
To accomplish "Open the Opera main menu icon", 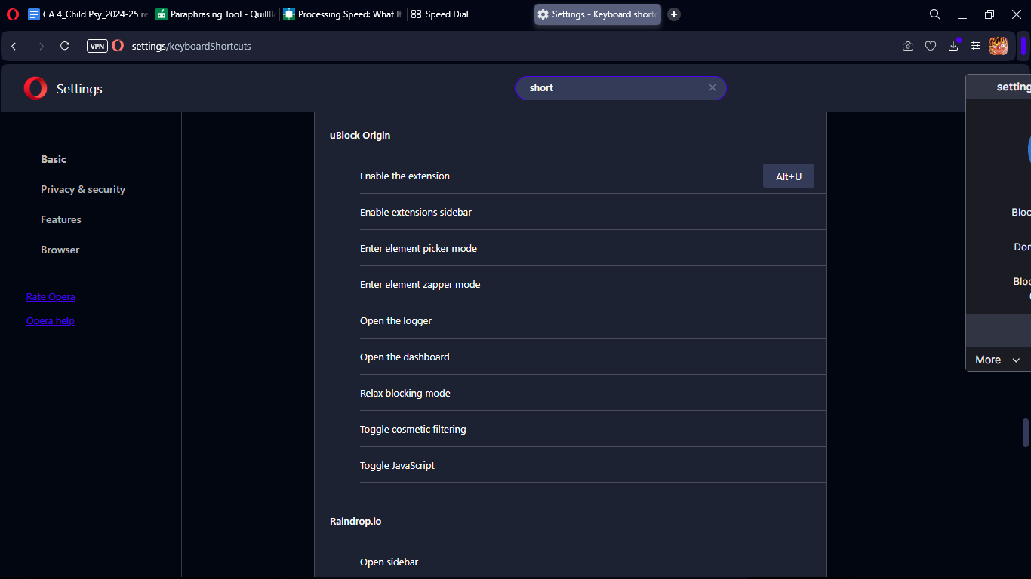I will [12, 14].
